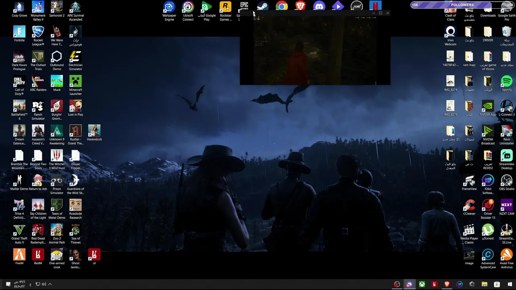Launch Spotify from the desktop
This screenshot has width=516, height=290.
pos(507,84)
